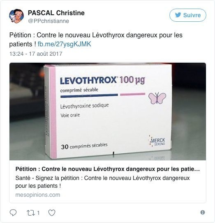Click the 'Santé - Signez la pétition' card description

(102, 182)
